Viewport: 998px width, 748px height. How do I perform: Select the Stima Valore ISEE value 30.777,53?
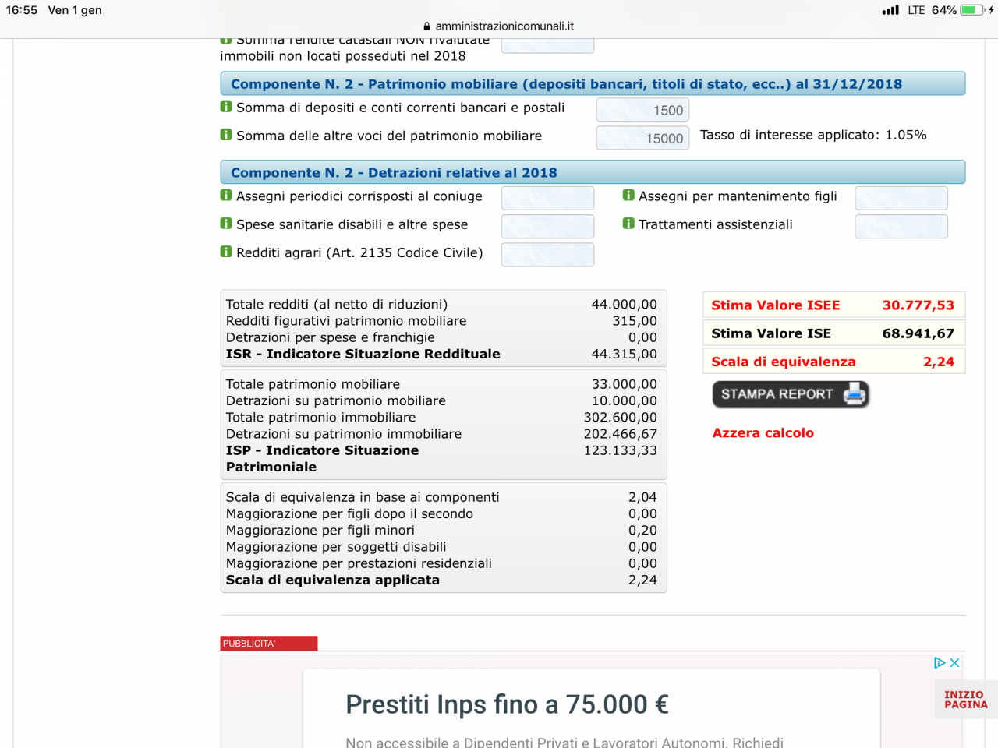tap(918, 305)
